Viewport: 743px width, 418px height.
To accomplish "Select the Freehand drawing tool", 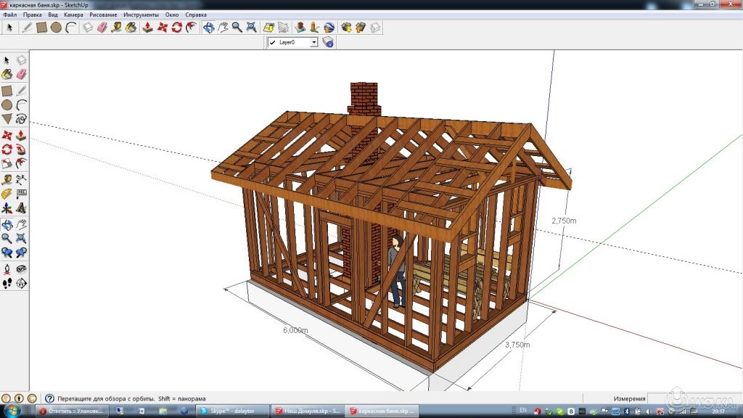I will (21, 119).
